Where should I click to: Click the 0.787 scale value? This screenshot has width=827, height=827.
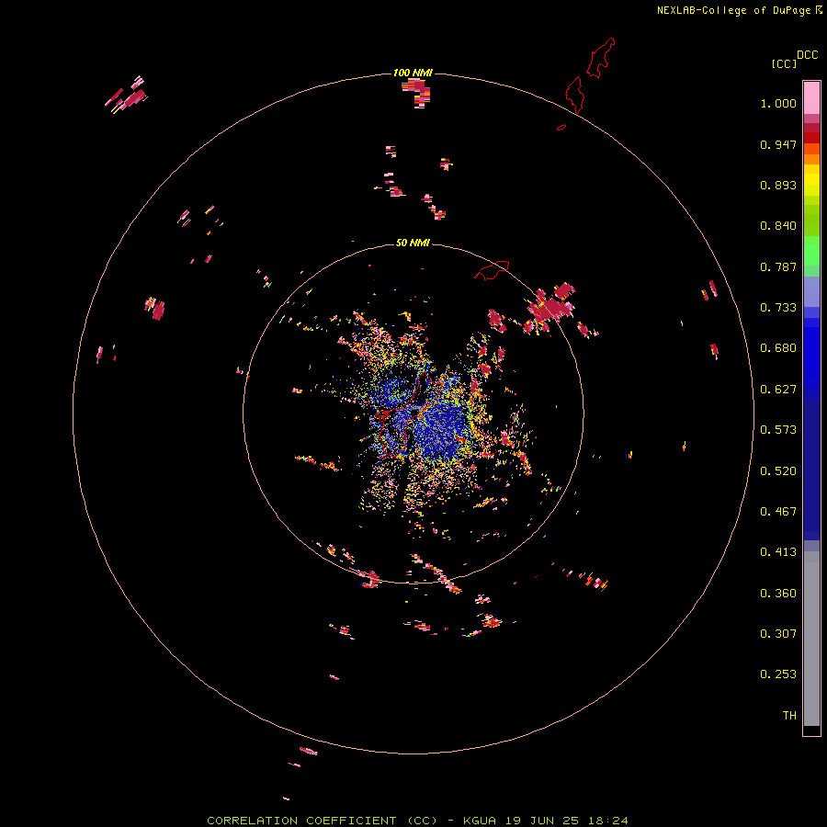(x=778, y=266)
